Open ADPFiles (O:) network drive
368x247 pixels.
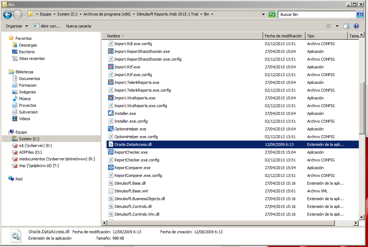(30, 152)
